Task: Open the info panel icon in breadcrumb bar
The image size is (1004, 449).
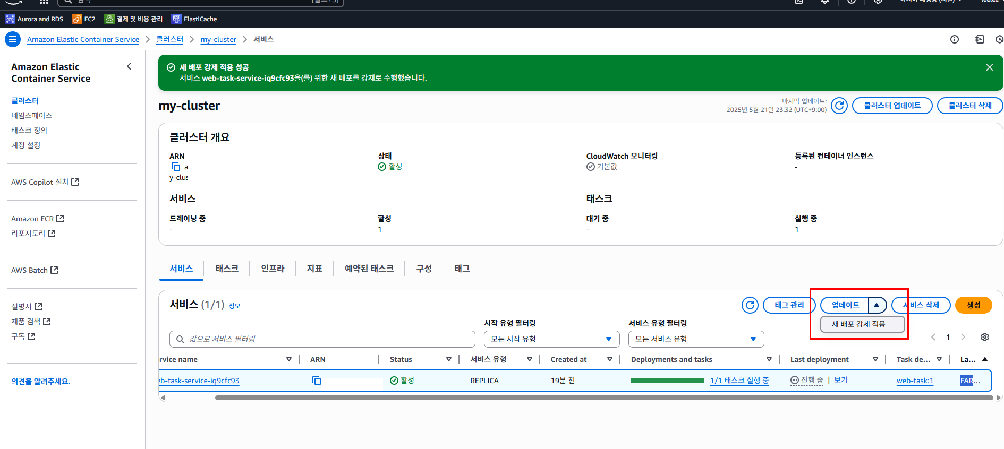Action: tap(955, 39)
